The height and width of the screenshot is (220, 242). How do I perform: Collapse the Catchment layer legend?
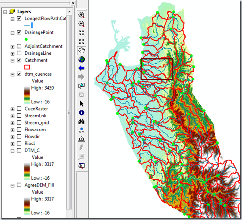[12, 61]
